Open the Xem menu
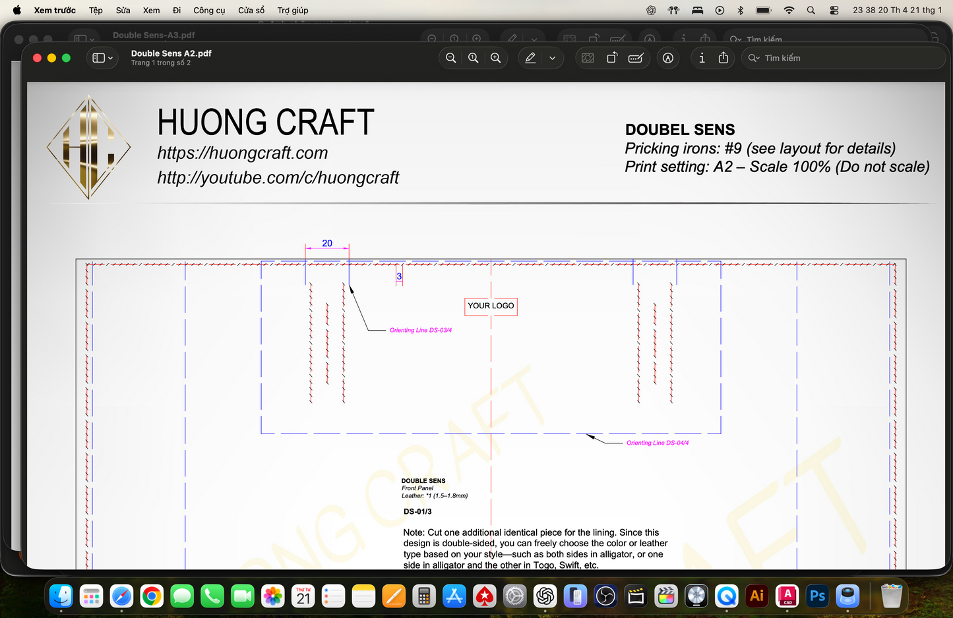The width and height of the screenshot is (953, 618). (x=151, y=10)
